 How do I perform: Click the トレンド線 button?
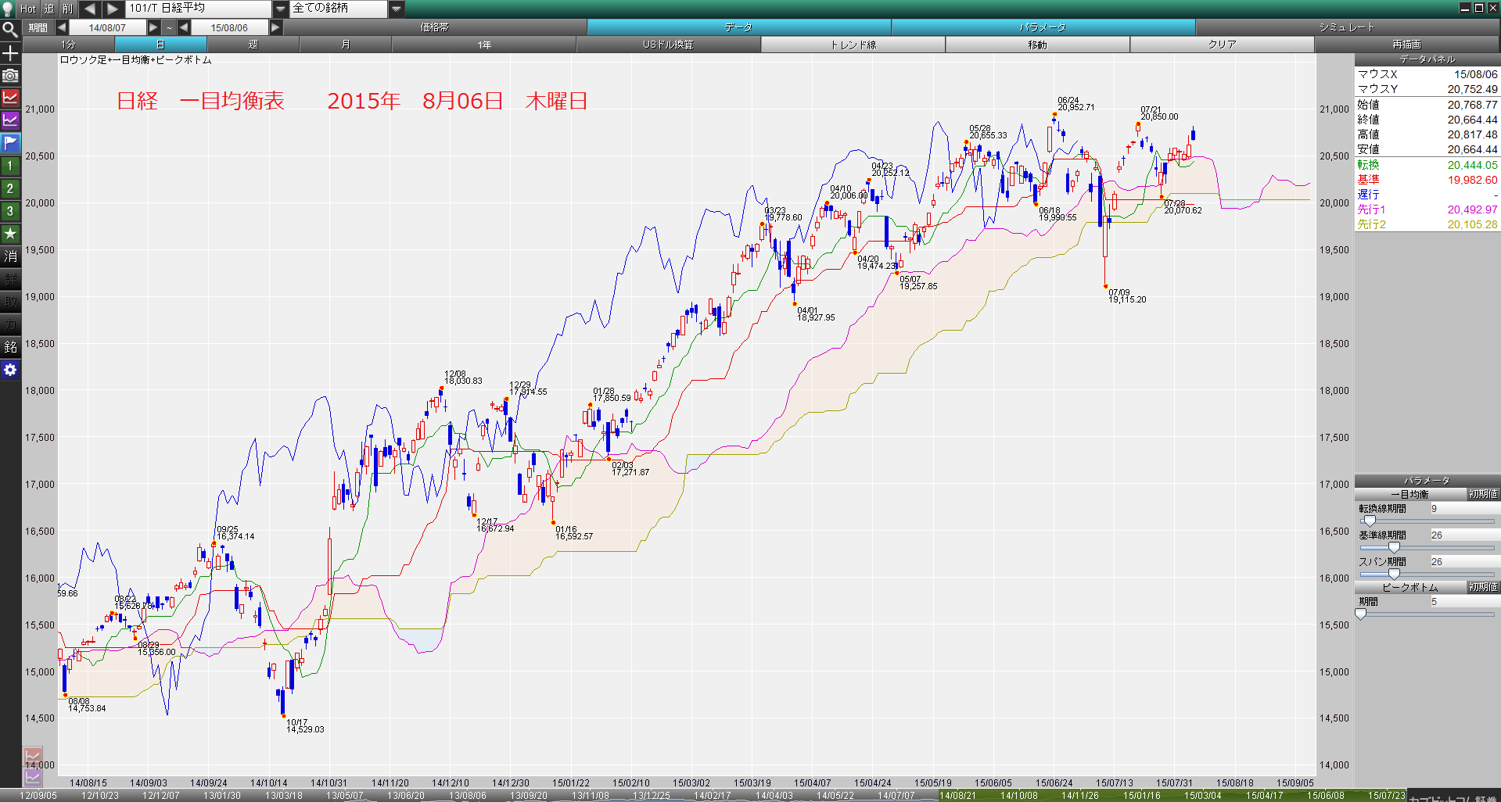click(853, 45)
